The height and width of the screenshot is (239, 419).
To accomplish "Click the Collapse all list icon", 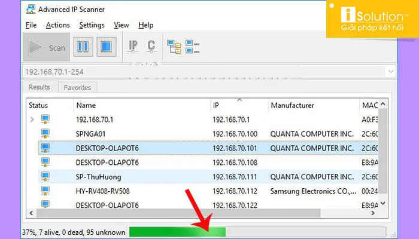I will coord(192,47).
